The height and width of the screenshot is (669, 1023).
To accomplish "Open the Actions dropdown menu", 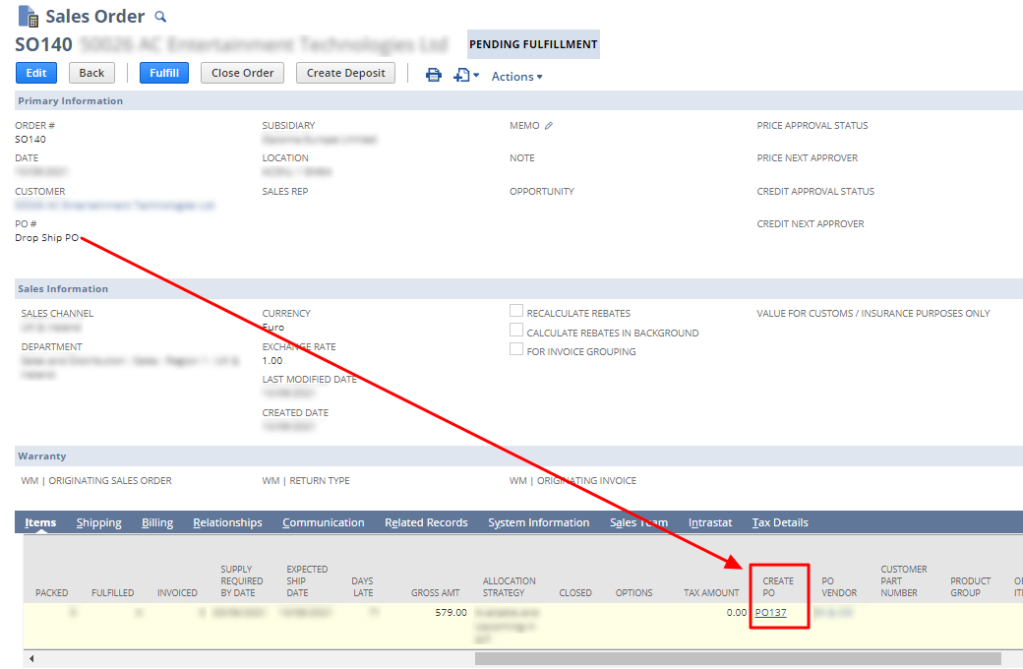I will [x=516, y=76].
